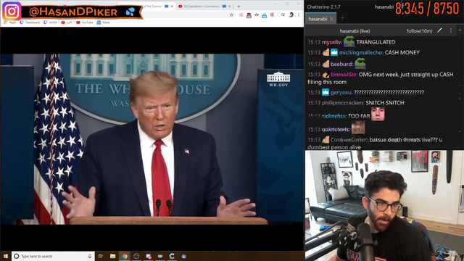Click the crown badge next to geryosu
The width and height of the screenshot is (464, 261).
[326, 92]
